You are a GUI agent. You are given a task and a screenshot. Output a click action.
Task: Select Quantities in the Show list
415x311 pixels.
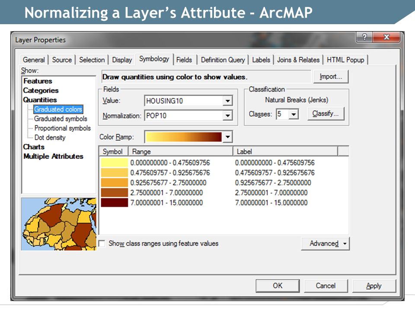(x=40, y=100)
